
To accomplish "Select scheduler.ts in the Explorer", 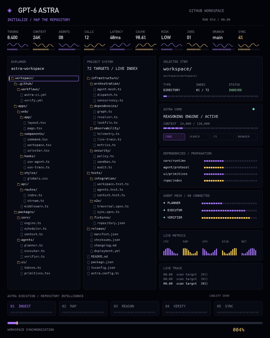I will tap(34, 229).
